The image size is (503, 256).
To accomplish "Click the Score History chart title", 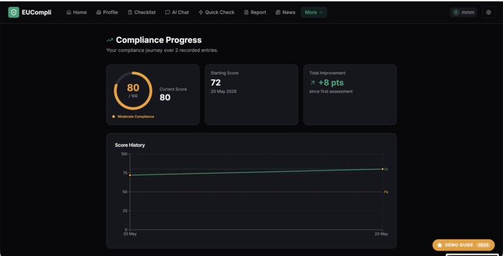I will 130,145.
